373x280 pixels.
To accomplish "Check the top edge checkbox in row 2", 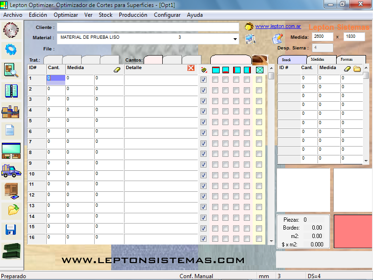I will (x=215, y=90).
